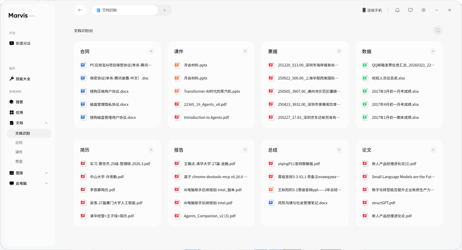Open 250227_17.83_深圳京东达新贸易 receipt
The height and width of the screenshot is (250, 462).
pos(309,117)
